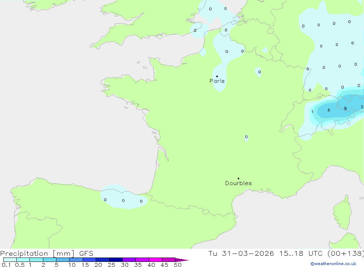Click the GFS model label
Screen dimensions: 364x267
[x=86, y=254]
